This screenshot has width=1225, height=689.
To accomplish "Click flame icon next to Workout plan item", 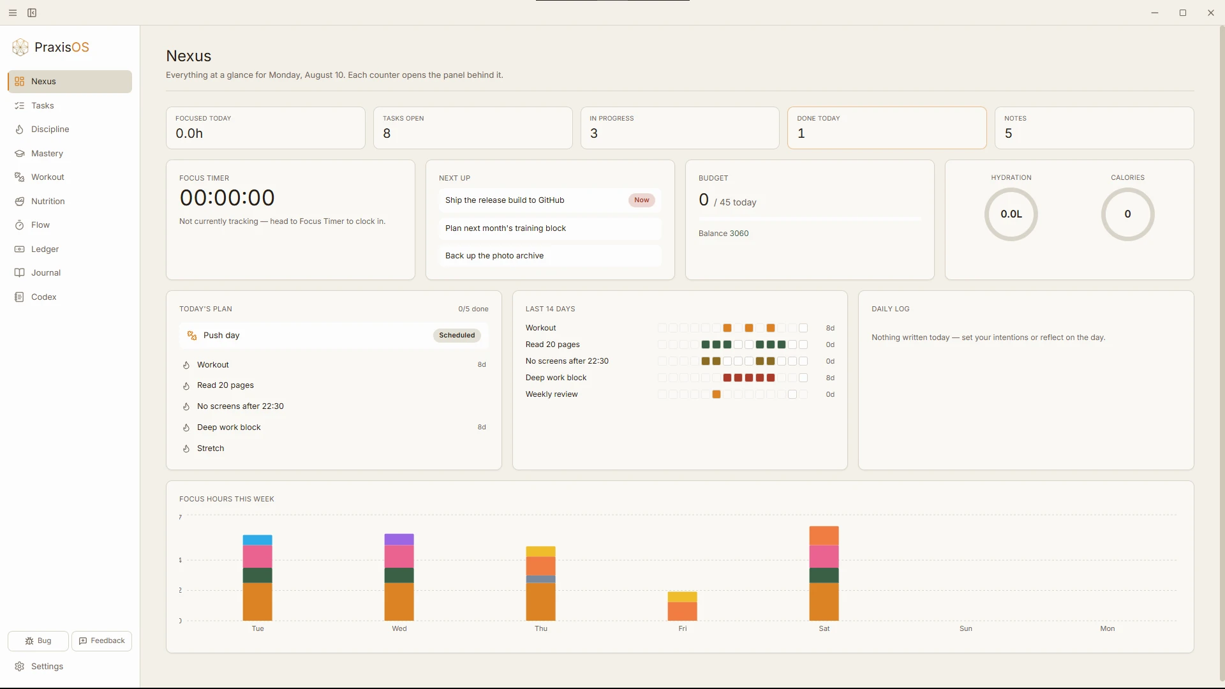I will [x=186, y=366].
